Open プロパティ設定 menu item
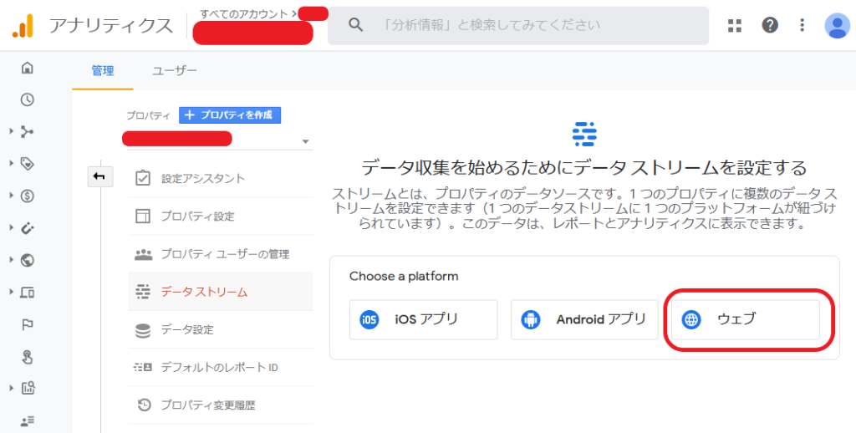 tap(221, 216)
